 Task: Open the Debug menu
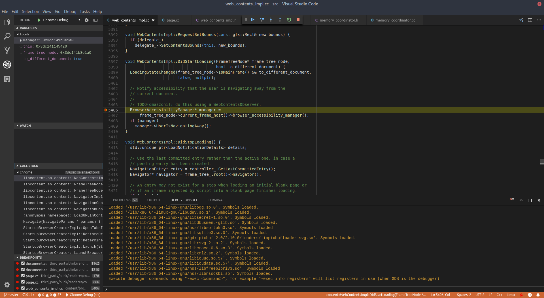pyautogui.click(x=70, y=12)
